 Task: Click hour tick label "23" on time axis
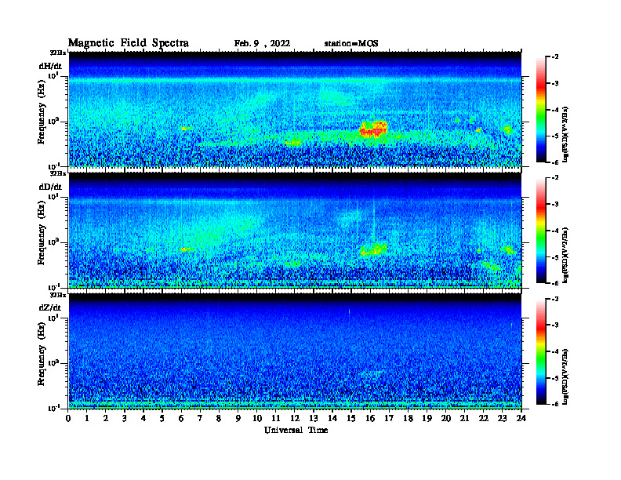[502, 419]
